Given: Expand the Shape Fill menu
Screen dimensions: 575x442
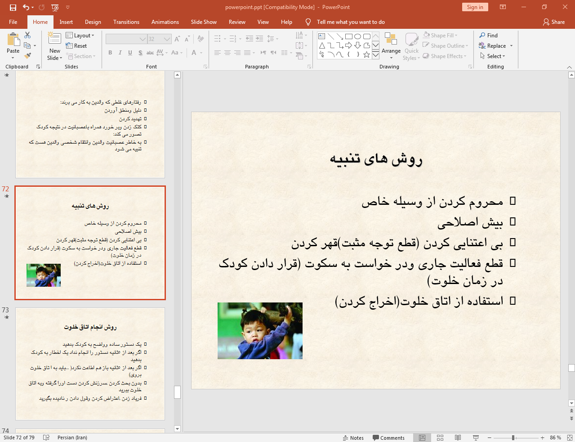Looking at the screenshot, I should (x=441, y=35).
